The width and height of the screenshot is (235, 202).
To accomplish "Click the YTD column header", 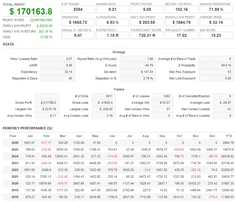I will pyautogui.click(x=229, y=136).
